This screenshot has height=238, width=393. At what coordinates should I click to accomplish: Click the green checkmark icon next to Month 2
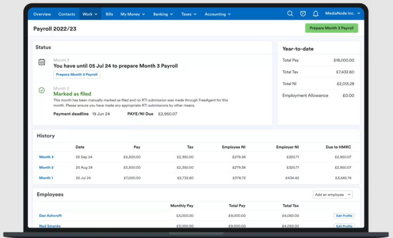42,90
